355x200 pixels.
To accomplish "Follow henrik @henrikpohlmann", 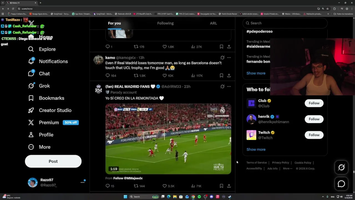I will click(314, 119).
